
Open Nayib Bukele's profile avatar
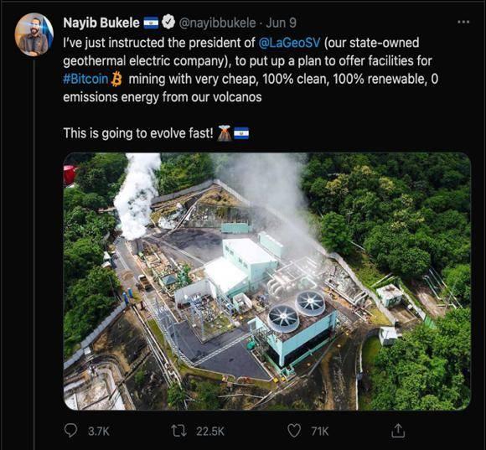coord(34,34)
